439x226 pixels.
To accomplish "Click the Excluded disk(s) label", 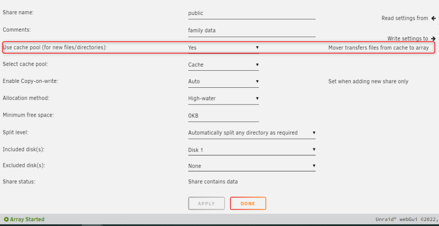I will click(24, 165).
